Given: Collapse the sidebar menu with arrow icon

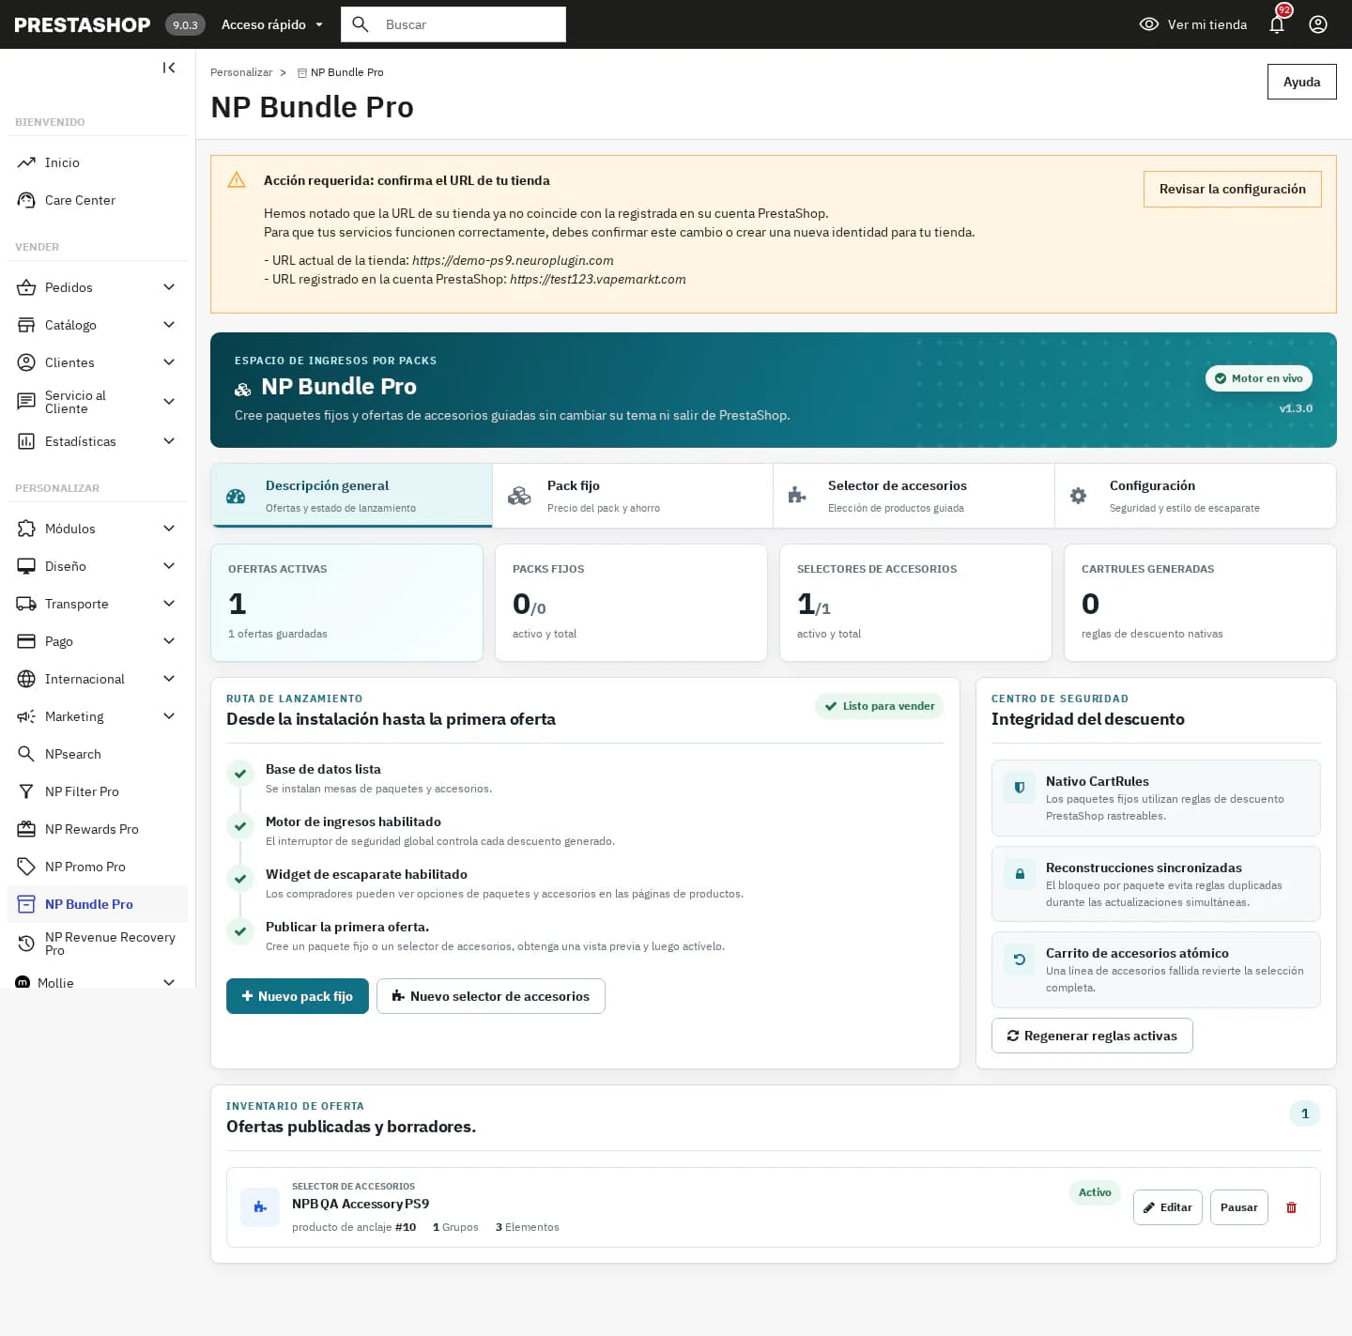Looking at the screenshot, I should 169,68.
